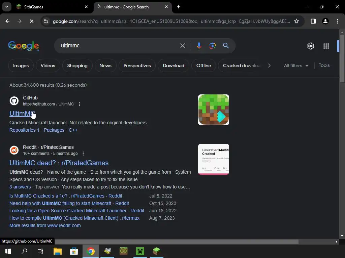345x258 pixels.
Task: Open the Windows Start menu
Action: click(x=8, y=251)
